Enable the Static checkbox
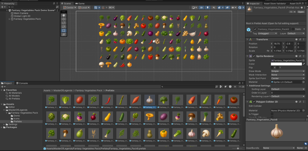This screenshot has width=308, height=151. tap(293, 29)
